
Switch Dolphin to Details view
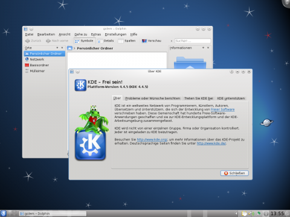[106, 41]
